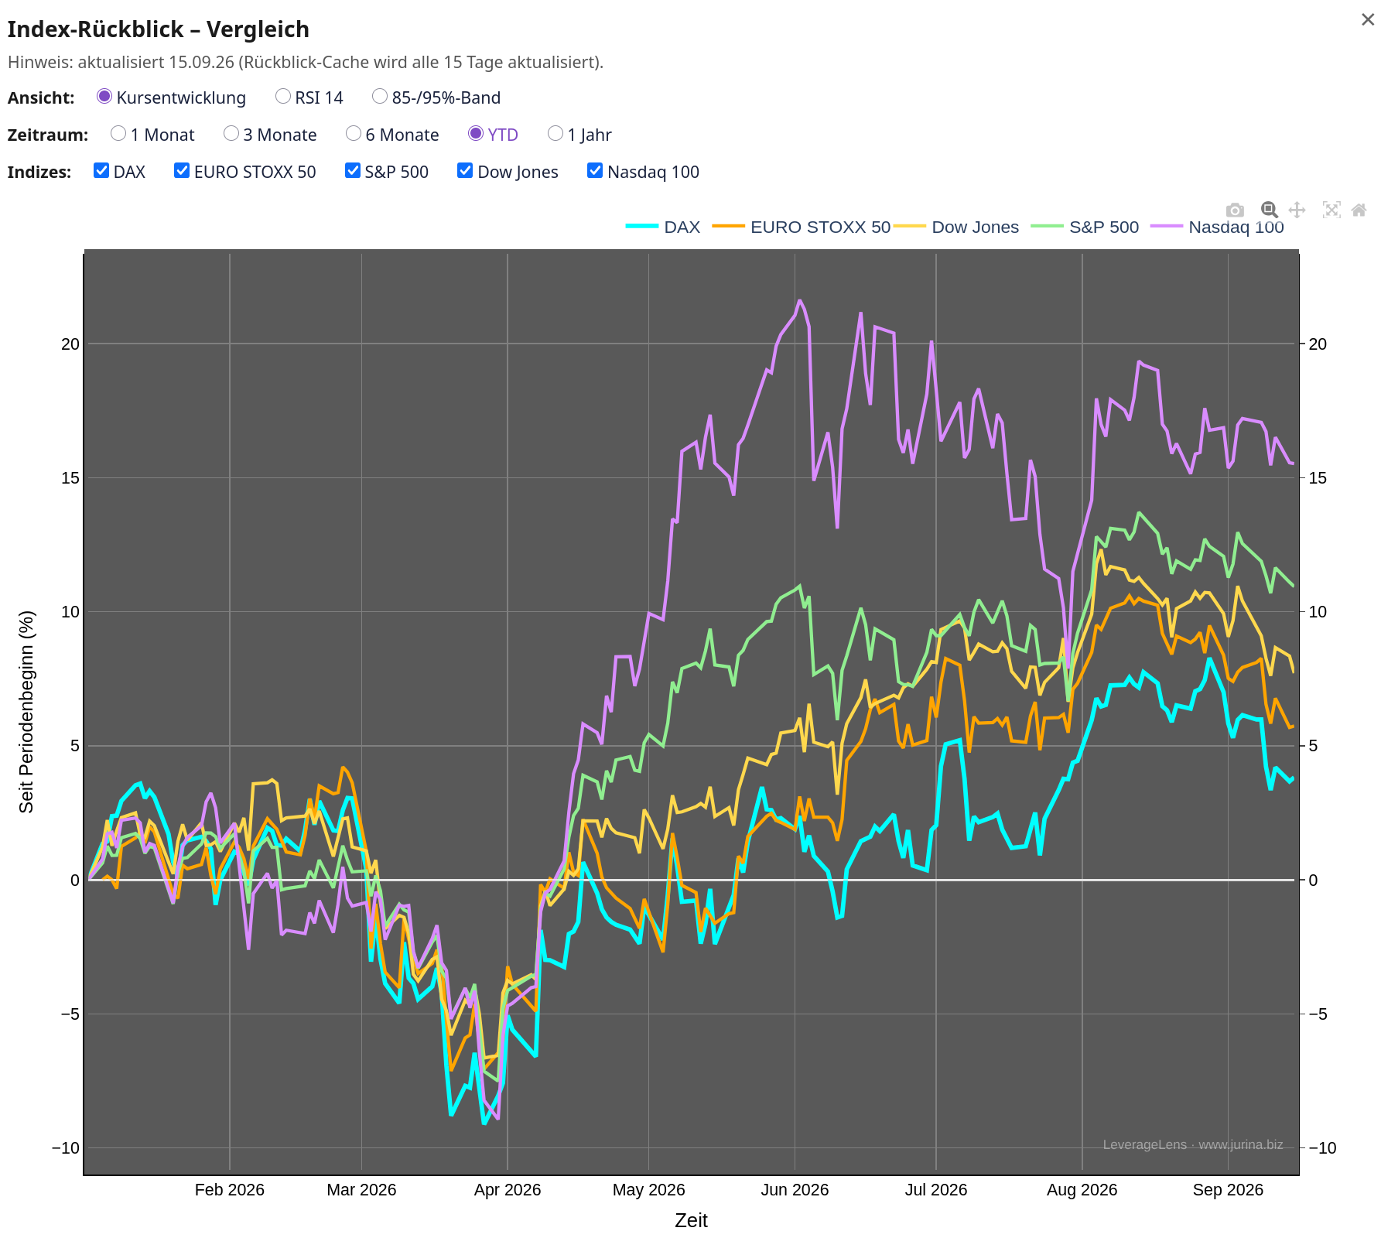The width and height of the screenshot is (1381, 1255).
Task: Choose the 85-/95%-Band view
Action: [x=380, y=97]
